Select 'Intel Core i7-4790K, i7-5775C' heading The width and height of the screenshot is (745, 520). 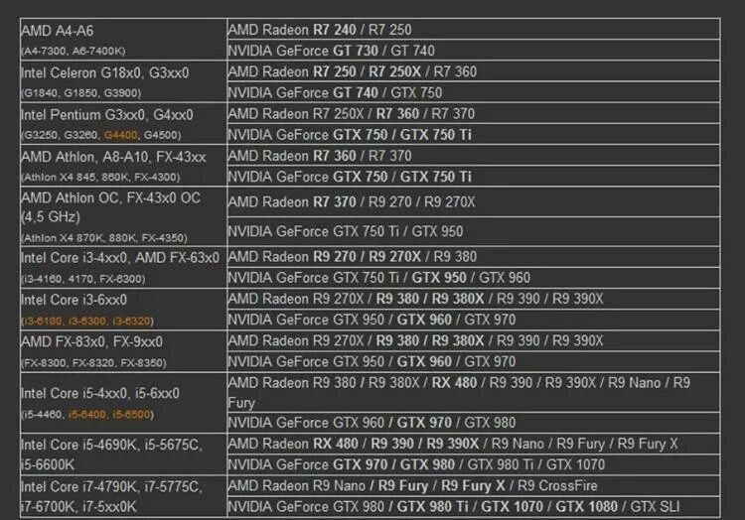tap(111, 487)
